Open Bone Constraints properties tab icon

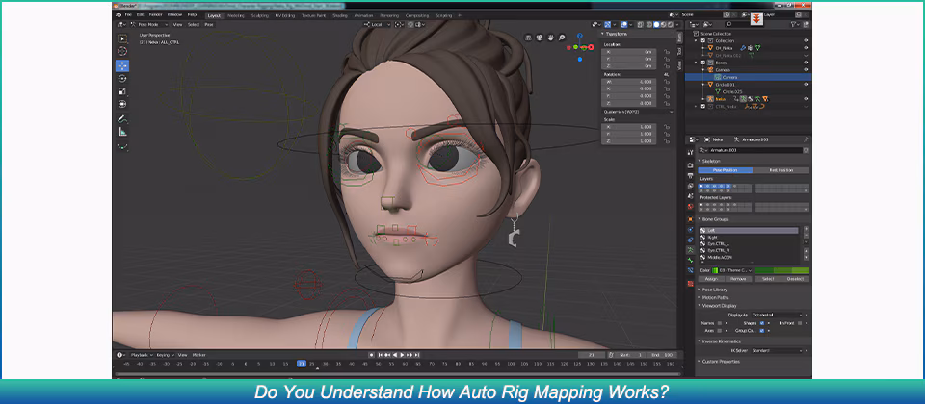(x=690, y=270)
